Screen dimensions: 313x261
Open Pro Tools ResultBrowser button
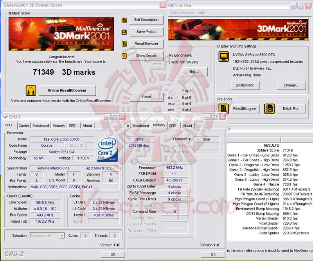point(245,109)
